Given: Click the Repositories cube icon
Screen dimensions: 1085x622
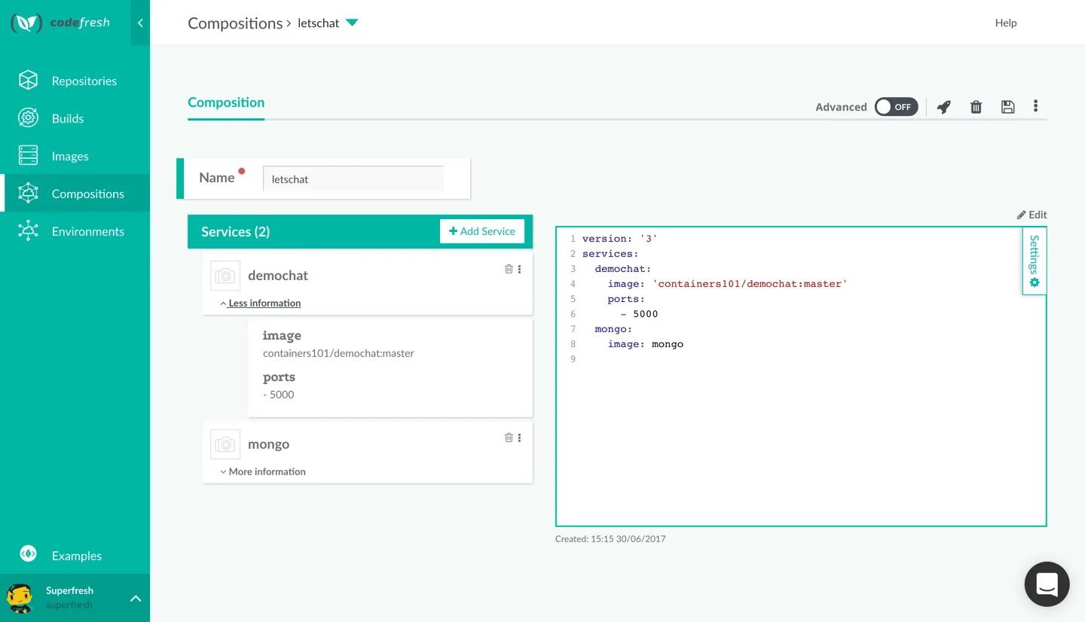Looking at the screenshot, I should tap(28, 81).
